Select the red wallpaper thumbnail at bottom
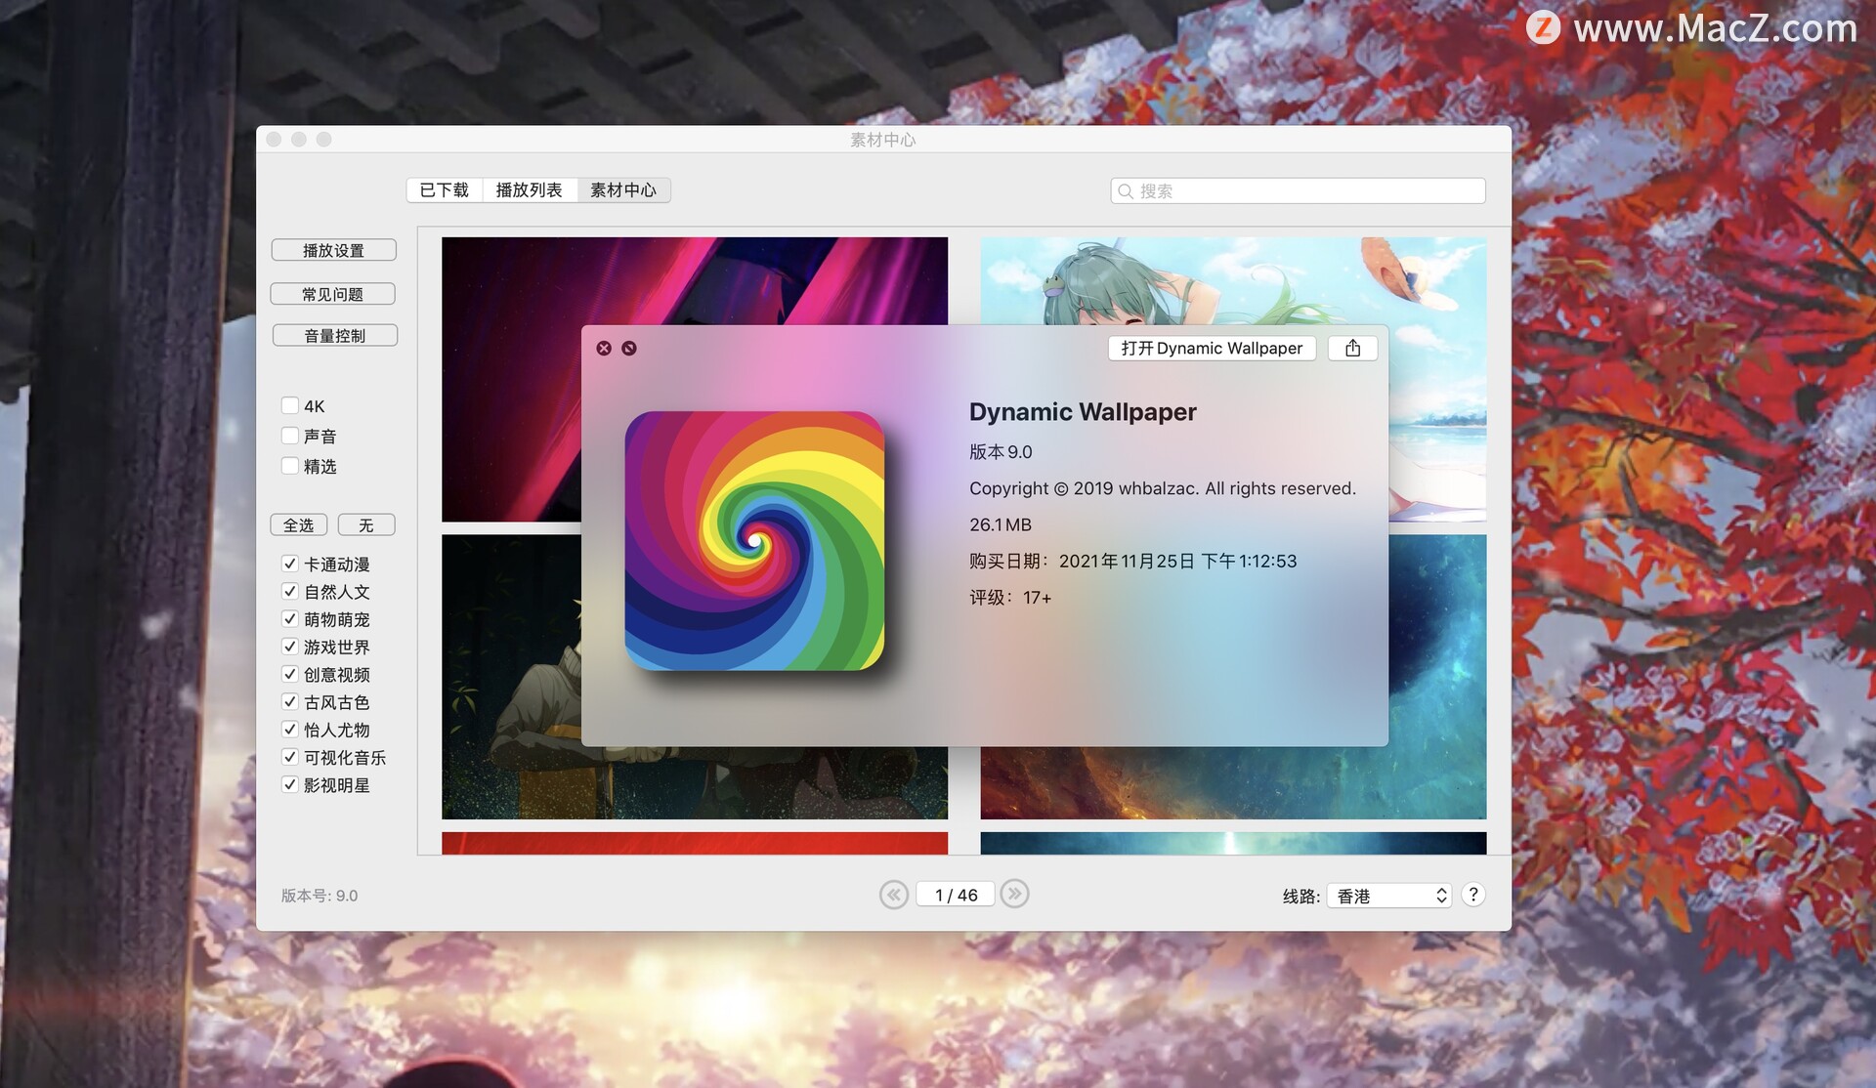Screen dimensions: 1876x1088 click(695, 844)
